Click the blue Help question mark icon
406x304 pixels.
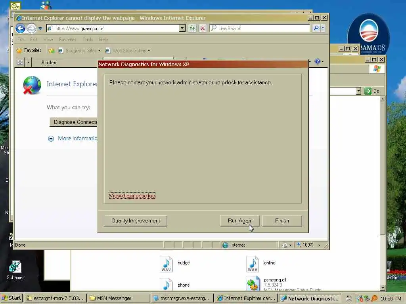point(318,61)
